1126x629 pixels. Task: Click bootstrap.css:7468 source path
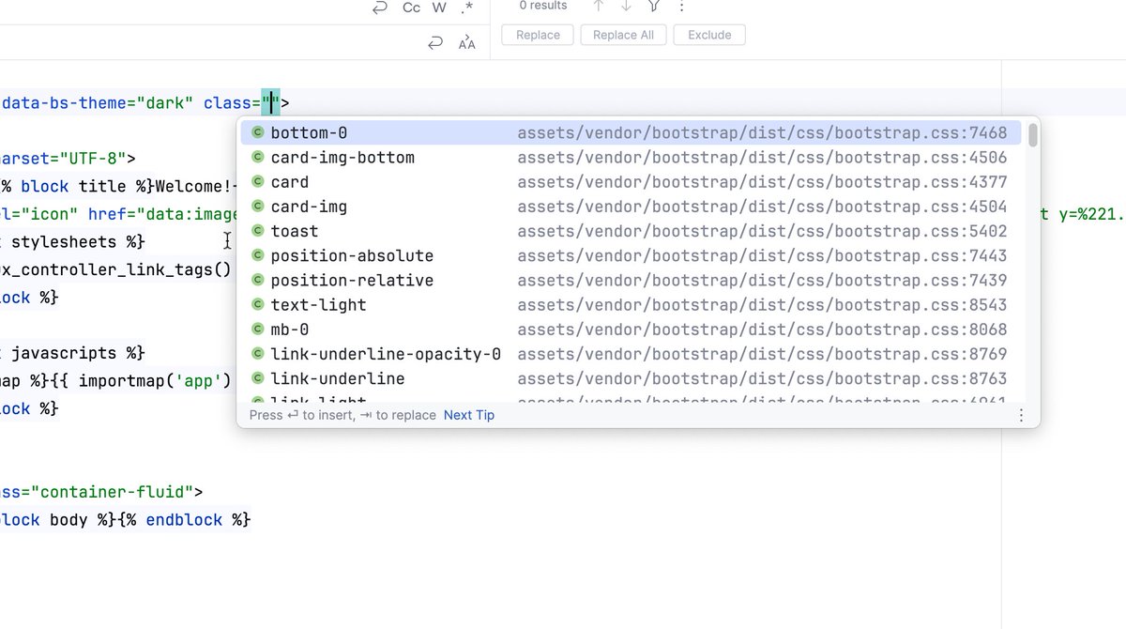tap(762, 133)
